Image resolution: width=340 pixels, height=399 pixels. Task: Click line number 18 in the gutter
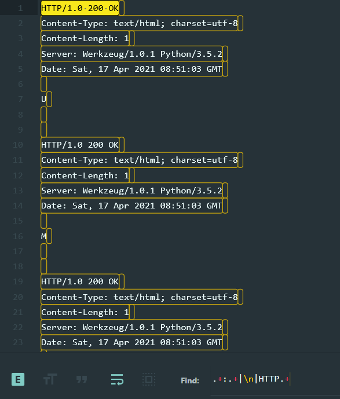coord(18,266)
